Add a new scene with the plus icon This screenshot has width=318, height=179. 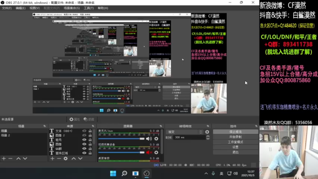4,158
